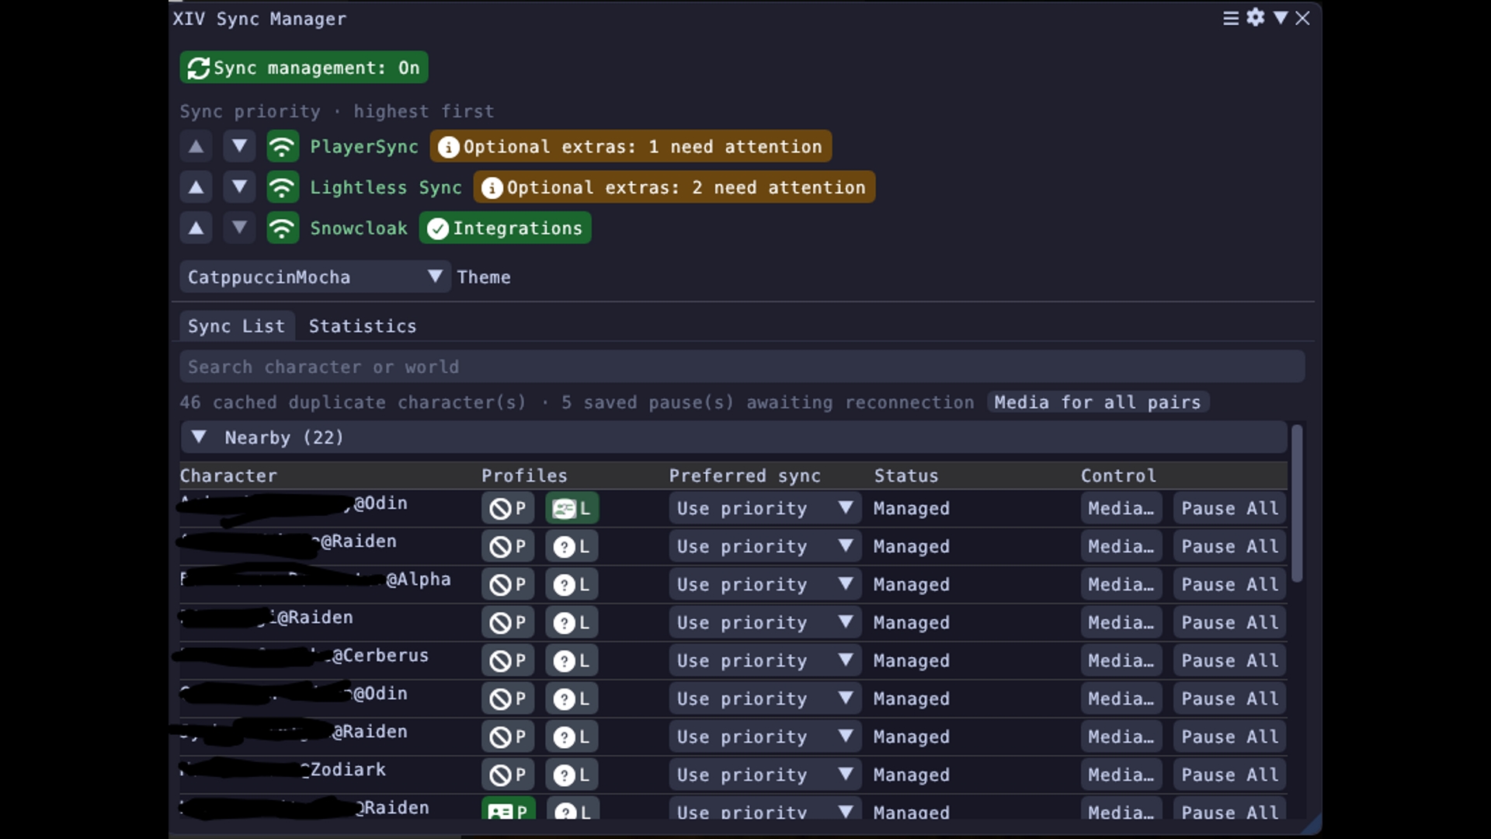Click blocked P profile in @Alpha row
The width and height of the screenshot is (1491, 839).
pos(508,584)
